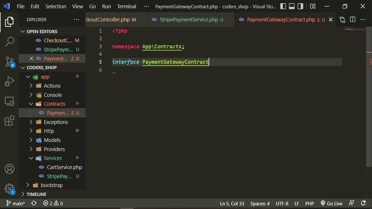The height and width of the screenshot is (209, 372).
Task: Go to line via Ln 5, Col 33
Action: [x=232, y=203]
